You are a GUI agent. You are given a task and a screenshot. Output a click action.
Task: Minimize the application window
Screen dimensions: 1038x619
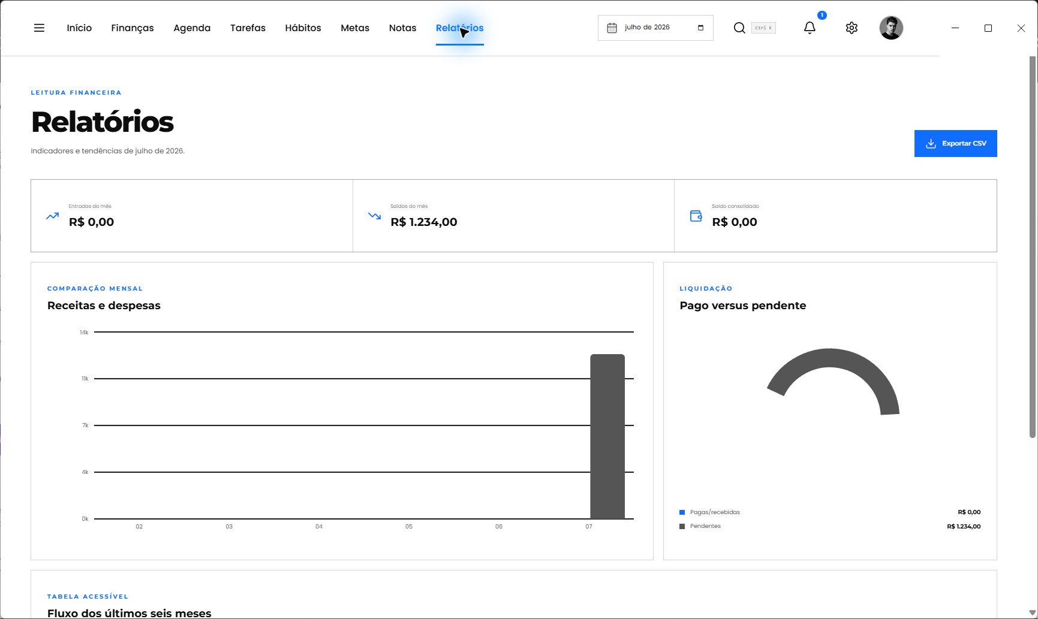point(955,28)
